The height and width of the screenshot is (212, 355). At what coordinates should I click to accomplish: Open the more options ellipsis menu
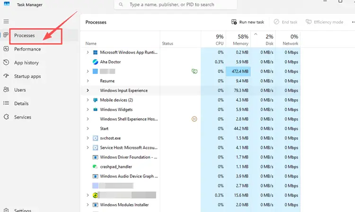(x=353, y=22)
